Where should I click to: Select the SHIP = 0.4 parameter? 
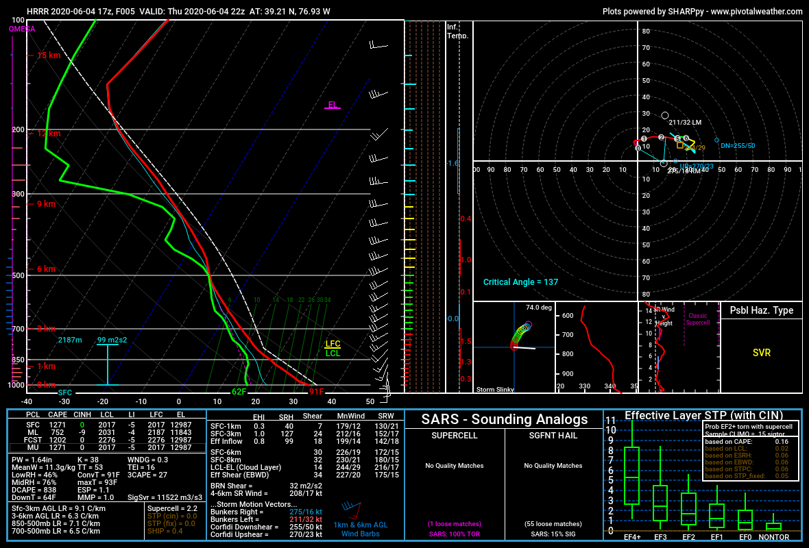click(x=165, y=531)
